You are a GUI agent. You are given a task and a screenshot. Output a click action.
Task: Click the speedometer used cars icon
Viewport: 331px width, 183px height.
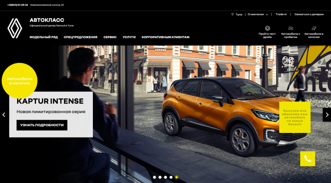coord(291,28)
